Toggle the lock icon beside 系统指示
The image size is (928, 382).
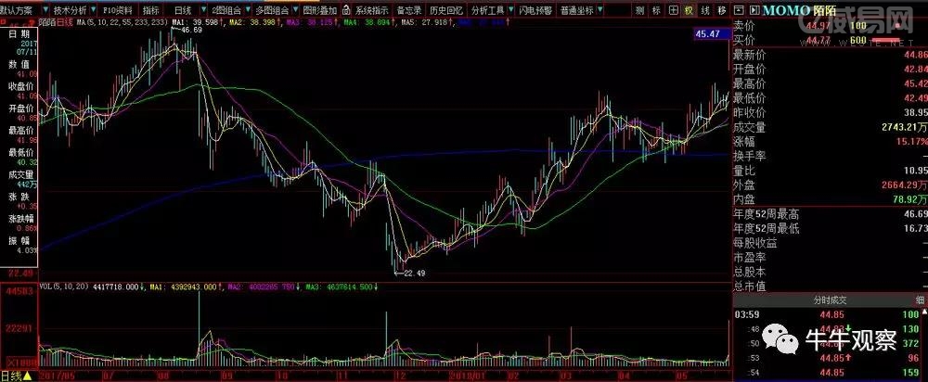pyautogui.click(x=346, y=10)
